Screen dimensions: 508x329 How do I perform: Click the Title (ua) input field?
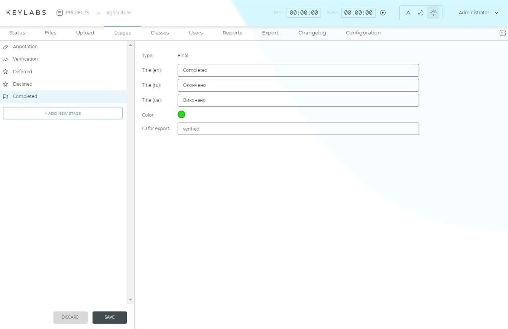click(x=298, y=100)
